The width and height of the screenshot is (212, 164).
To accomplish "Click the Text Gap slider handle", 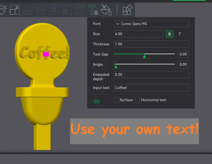I will (x=144, y=56).
